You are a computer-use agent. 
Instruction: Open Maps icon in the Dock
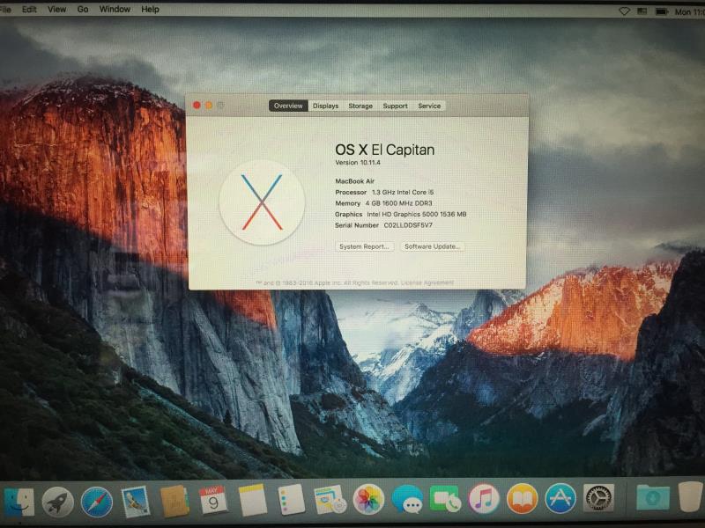click(x=330, y=499)
